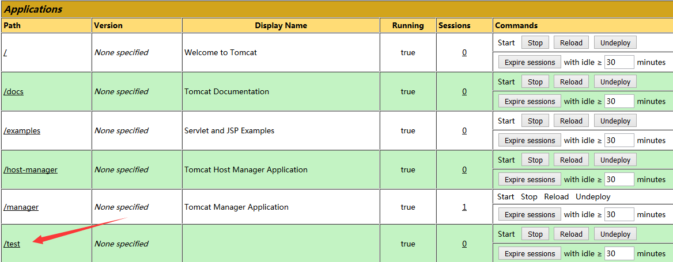The image size is (673, 262).
Task: Undeploy the Tomcat Host Manager Application
Action: coord(615,160)
